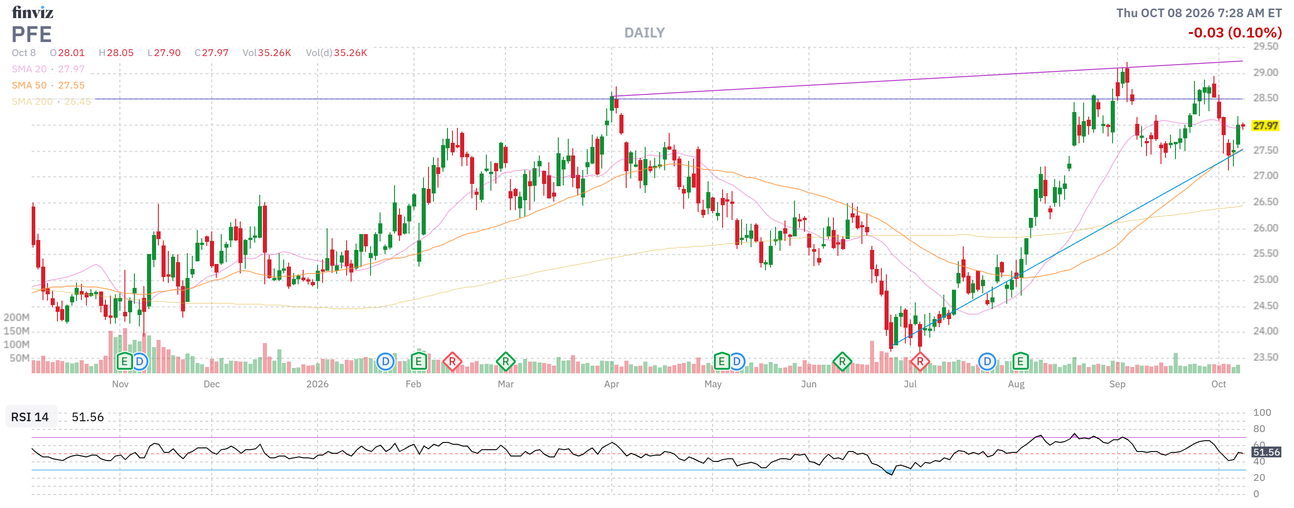Open the August earnings E marker
Image resolution: width=1294 pixels, height=508 pixels.
(x=1020, y=362)
